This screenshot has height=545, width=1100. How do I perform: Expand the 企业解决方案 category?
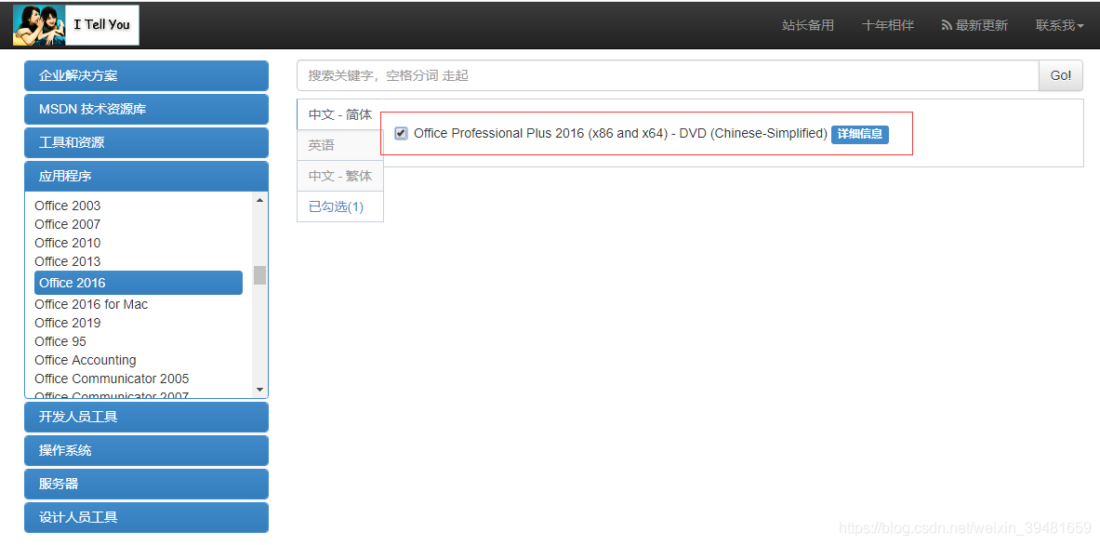146,75
